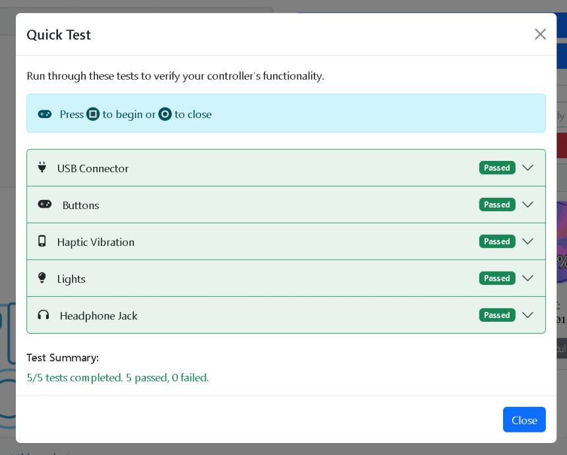Click the Headphone Jack Passed badge
Image resolution: width=567 pixels, height=455 pixels.
tap(497, 315)
